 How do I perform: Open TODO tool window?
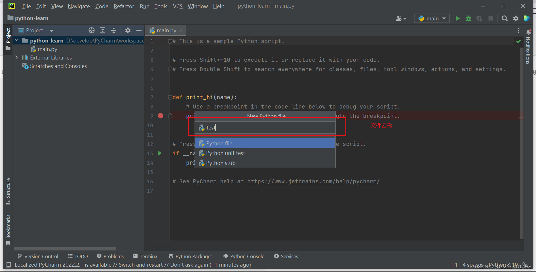click(78, 256)
